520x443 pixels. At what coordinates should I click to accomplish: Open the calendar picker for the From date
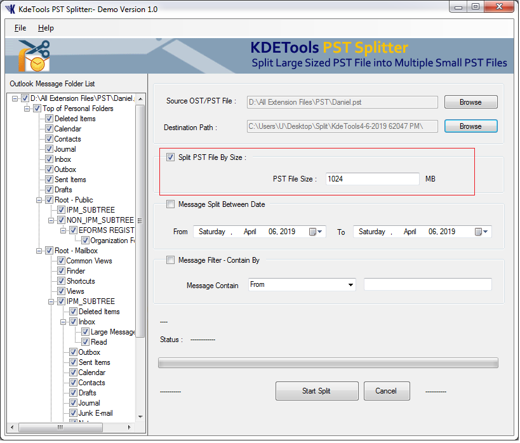(316, 232)
